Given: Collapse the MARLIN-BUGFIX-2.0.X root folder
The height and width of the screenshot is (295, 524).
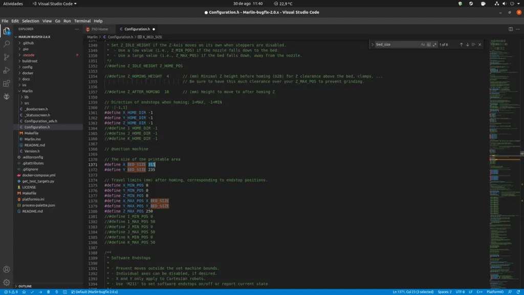Looking at the screenshot, I should (34, 37).
